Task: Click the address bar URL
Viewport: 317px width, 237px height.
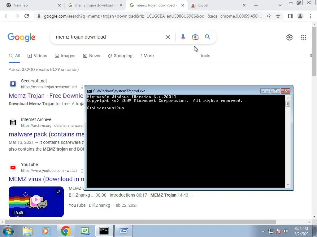Action: tap(153, 16)
